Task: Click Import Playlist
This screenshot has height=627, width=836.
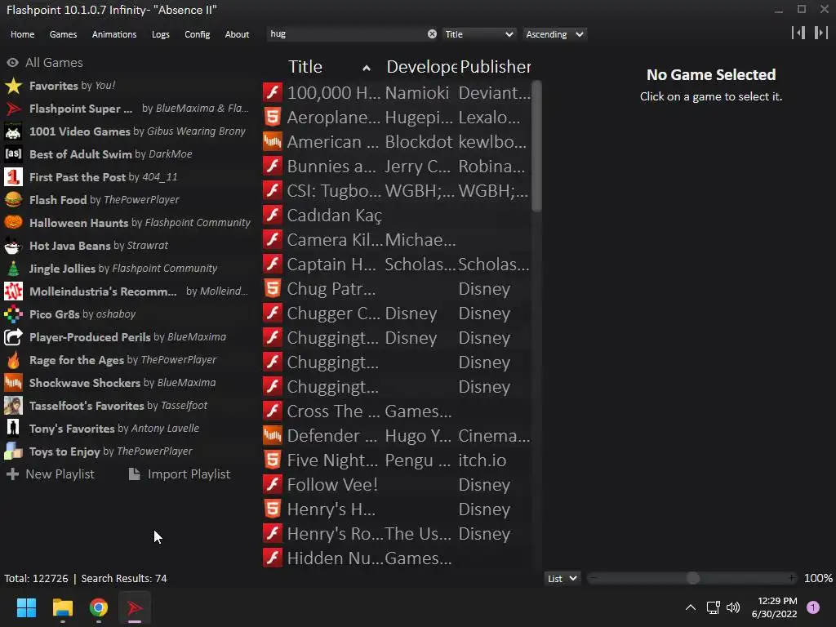Action: click(180, 474)
